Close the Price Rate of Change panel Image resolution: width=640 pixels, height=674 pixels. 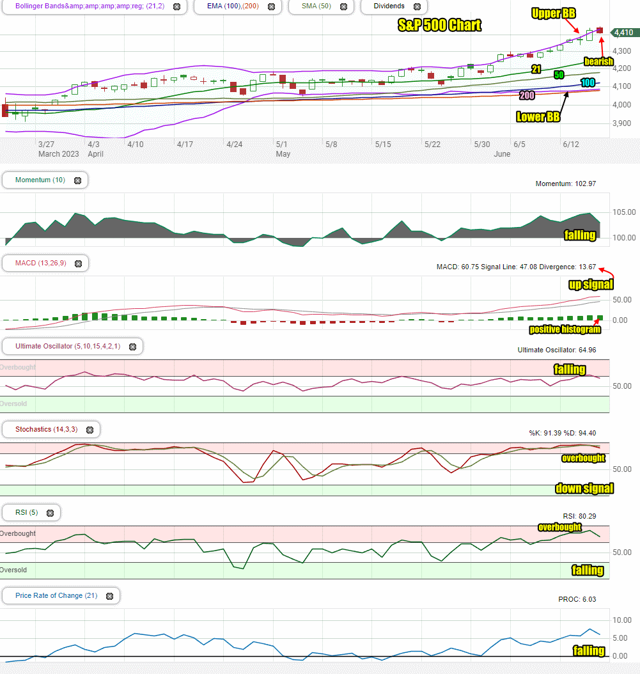[x=109, y=596]
